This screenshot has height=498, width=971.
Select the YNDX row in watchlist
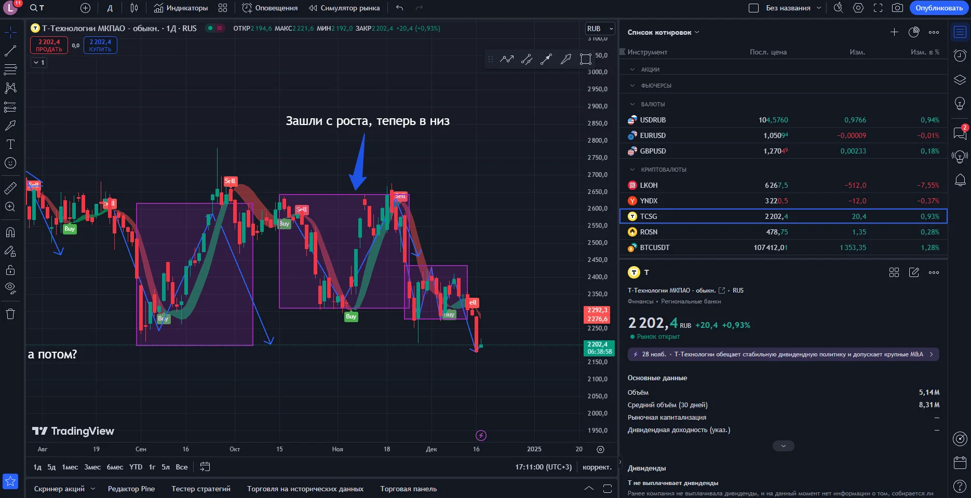click(x=783, y=201)
